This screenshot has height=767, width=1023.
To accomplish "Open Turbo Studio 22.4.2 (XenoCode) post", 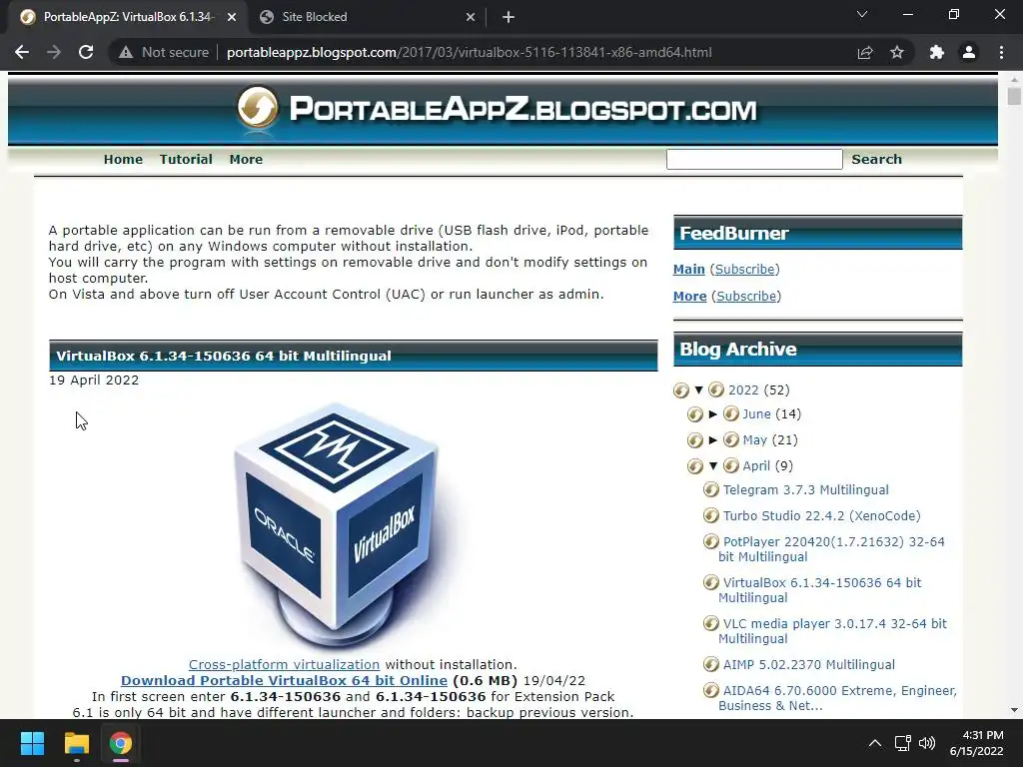I will coord(821,516).
